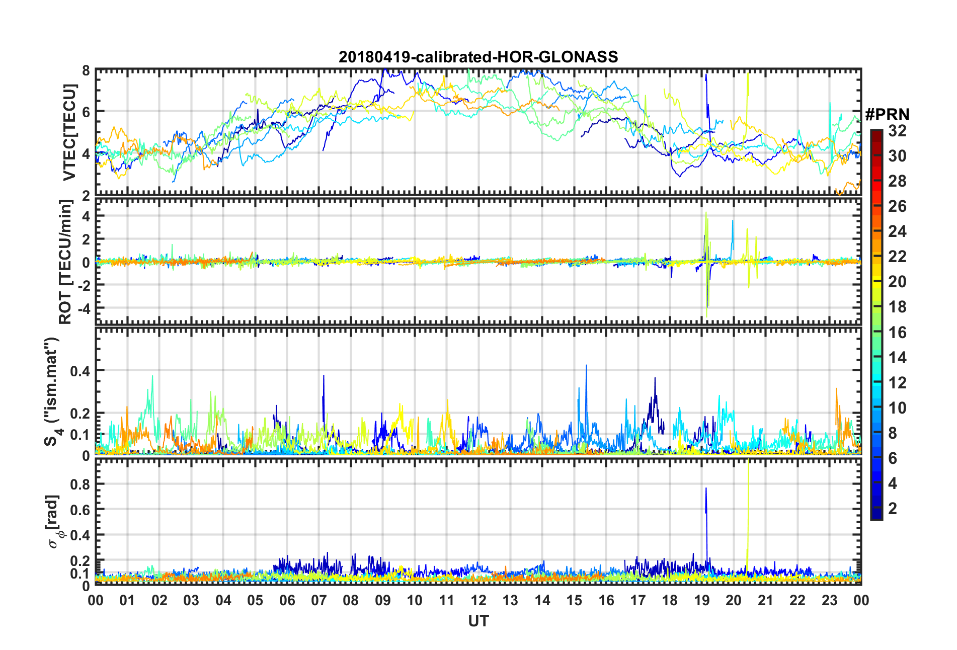Click the 32 label on the PRN colorbar
The width and height of the screenshot is (957, 650).
(x=897, y=131)
